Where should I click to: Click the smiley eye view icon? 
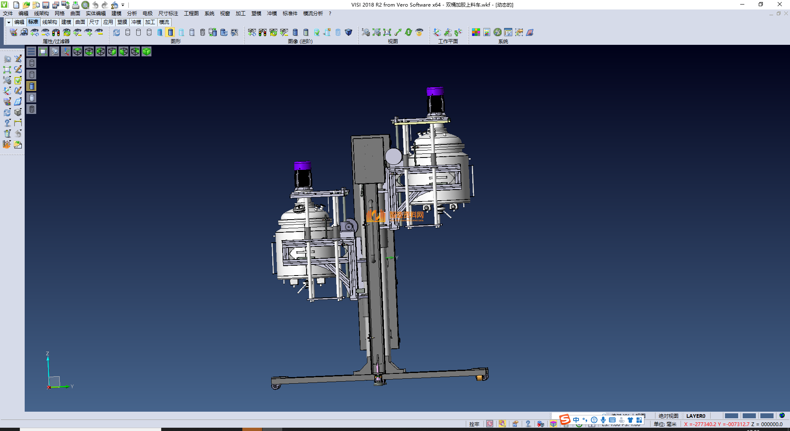pyautogui.click(x=419, y=32)
